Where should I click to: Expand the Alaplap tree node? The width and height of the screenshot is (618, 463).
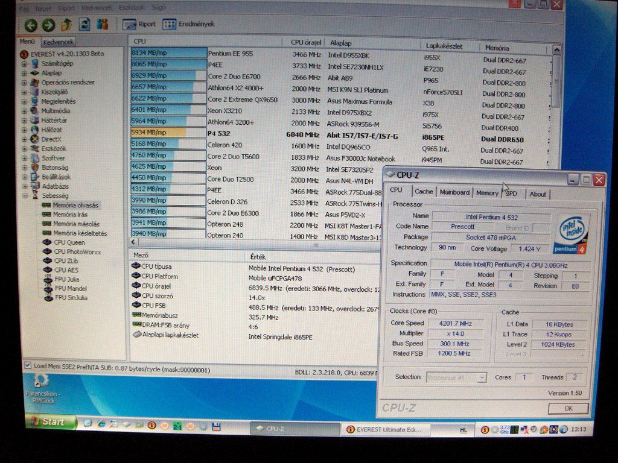24,73
